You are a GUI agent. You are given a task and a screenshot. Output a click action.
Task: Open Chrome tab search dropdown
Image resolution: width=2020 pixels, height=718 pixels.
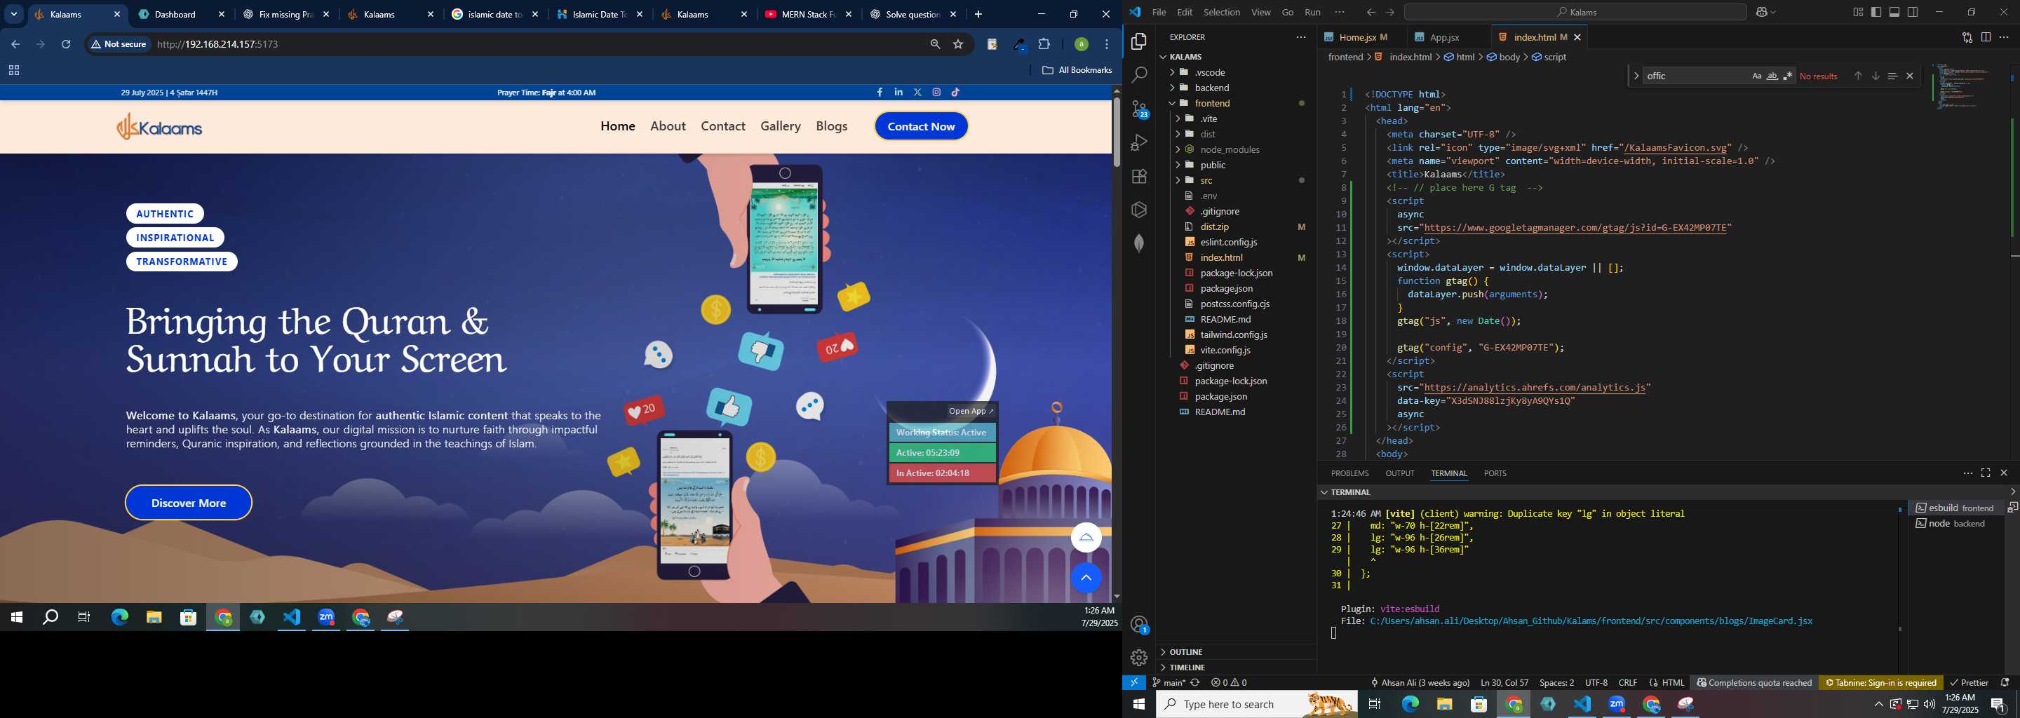[x=14, y=14]
